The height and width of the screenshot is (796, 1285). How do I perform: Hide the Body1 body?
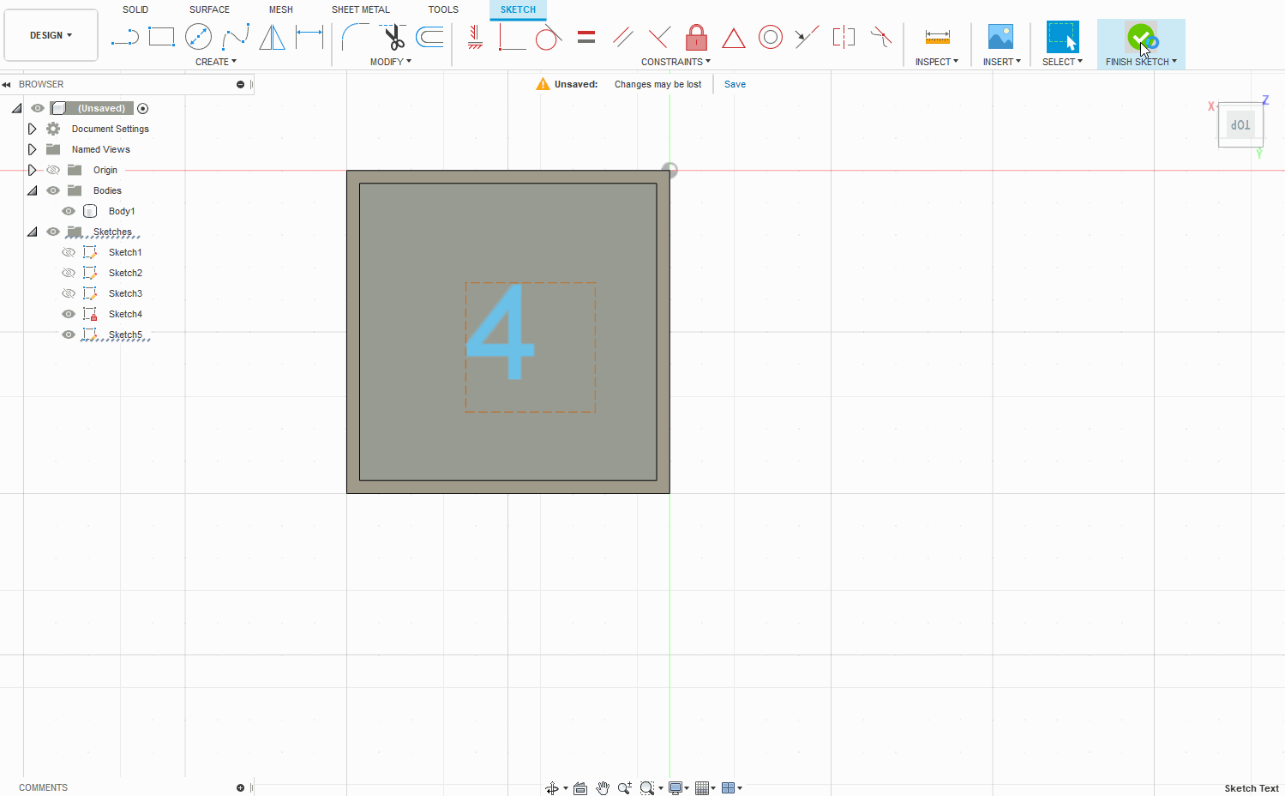69,210
